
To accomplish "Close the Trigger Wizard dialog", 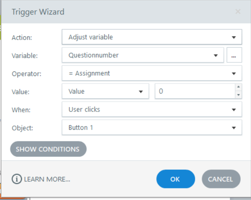I will [238, 12].
